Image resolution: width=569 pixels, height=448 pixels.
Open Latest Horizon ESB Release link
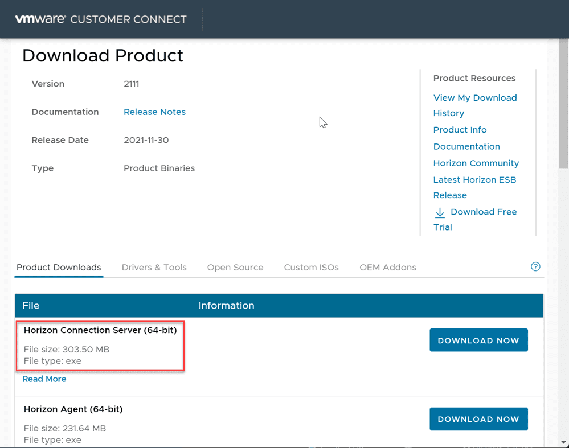click(474, 180)
